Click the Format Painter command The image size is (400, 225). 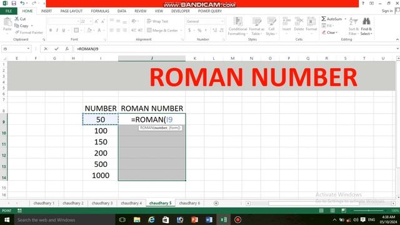[x=29, y=32]
